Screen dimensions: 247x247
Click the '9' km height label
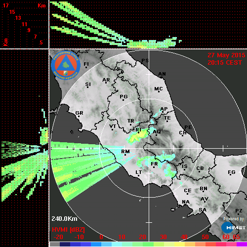point(29,30)
